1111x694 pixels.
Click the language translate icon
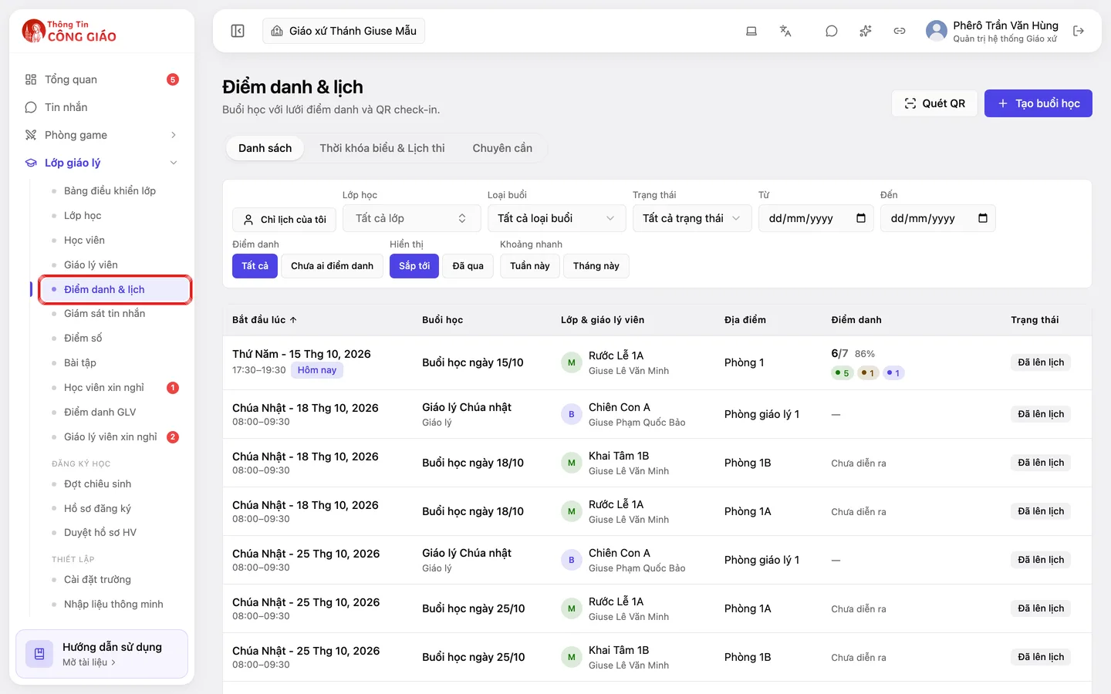point(785,31)
